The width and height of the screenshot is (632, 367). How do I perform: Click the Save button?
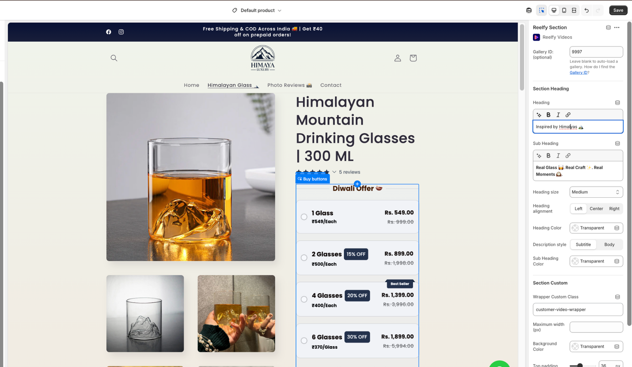(618, 10)
